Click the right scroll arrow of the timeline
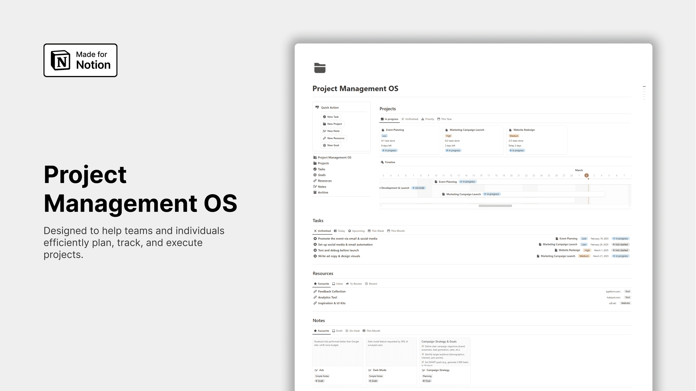Screen dimensions: 696x391 [x=629, y=206]
